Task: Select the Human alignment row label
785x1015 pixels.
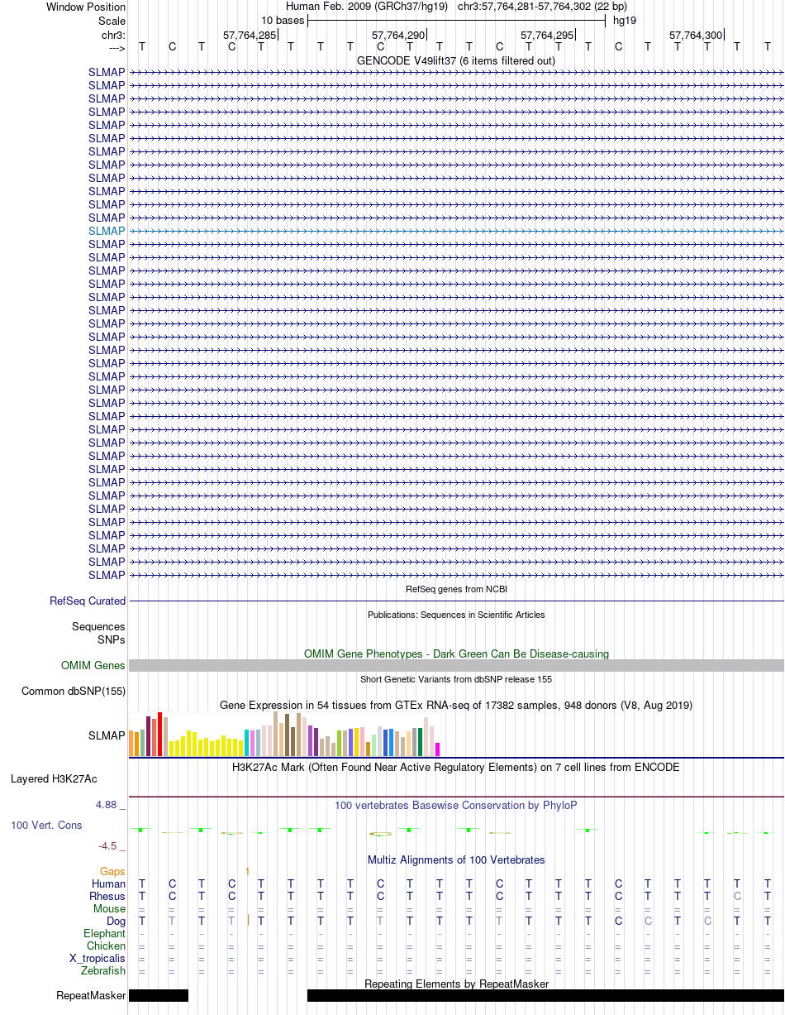Action: (x=108, y=884)
